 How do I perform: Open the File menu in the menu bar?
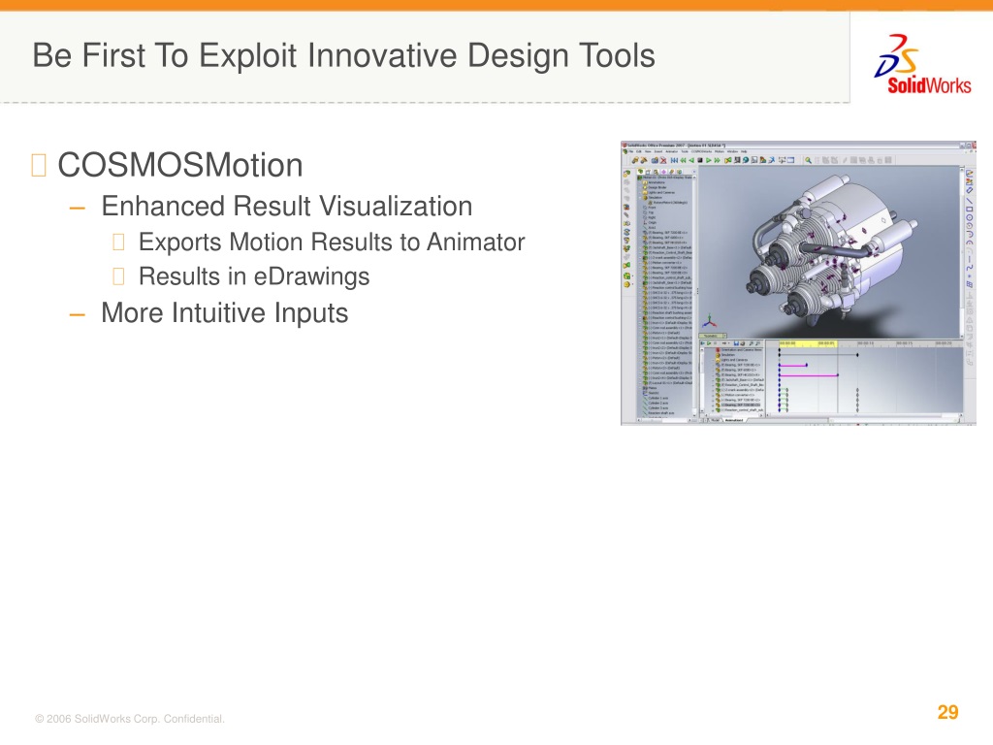click(x=631, y=151)
